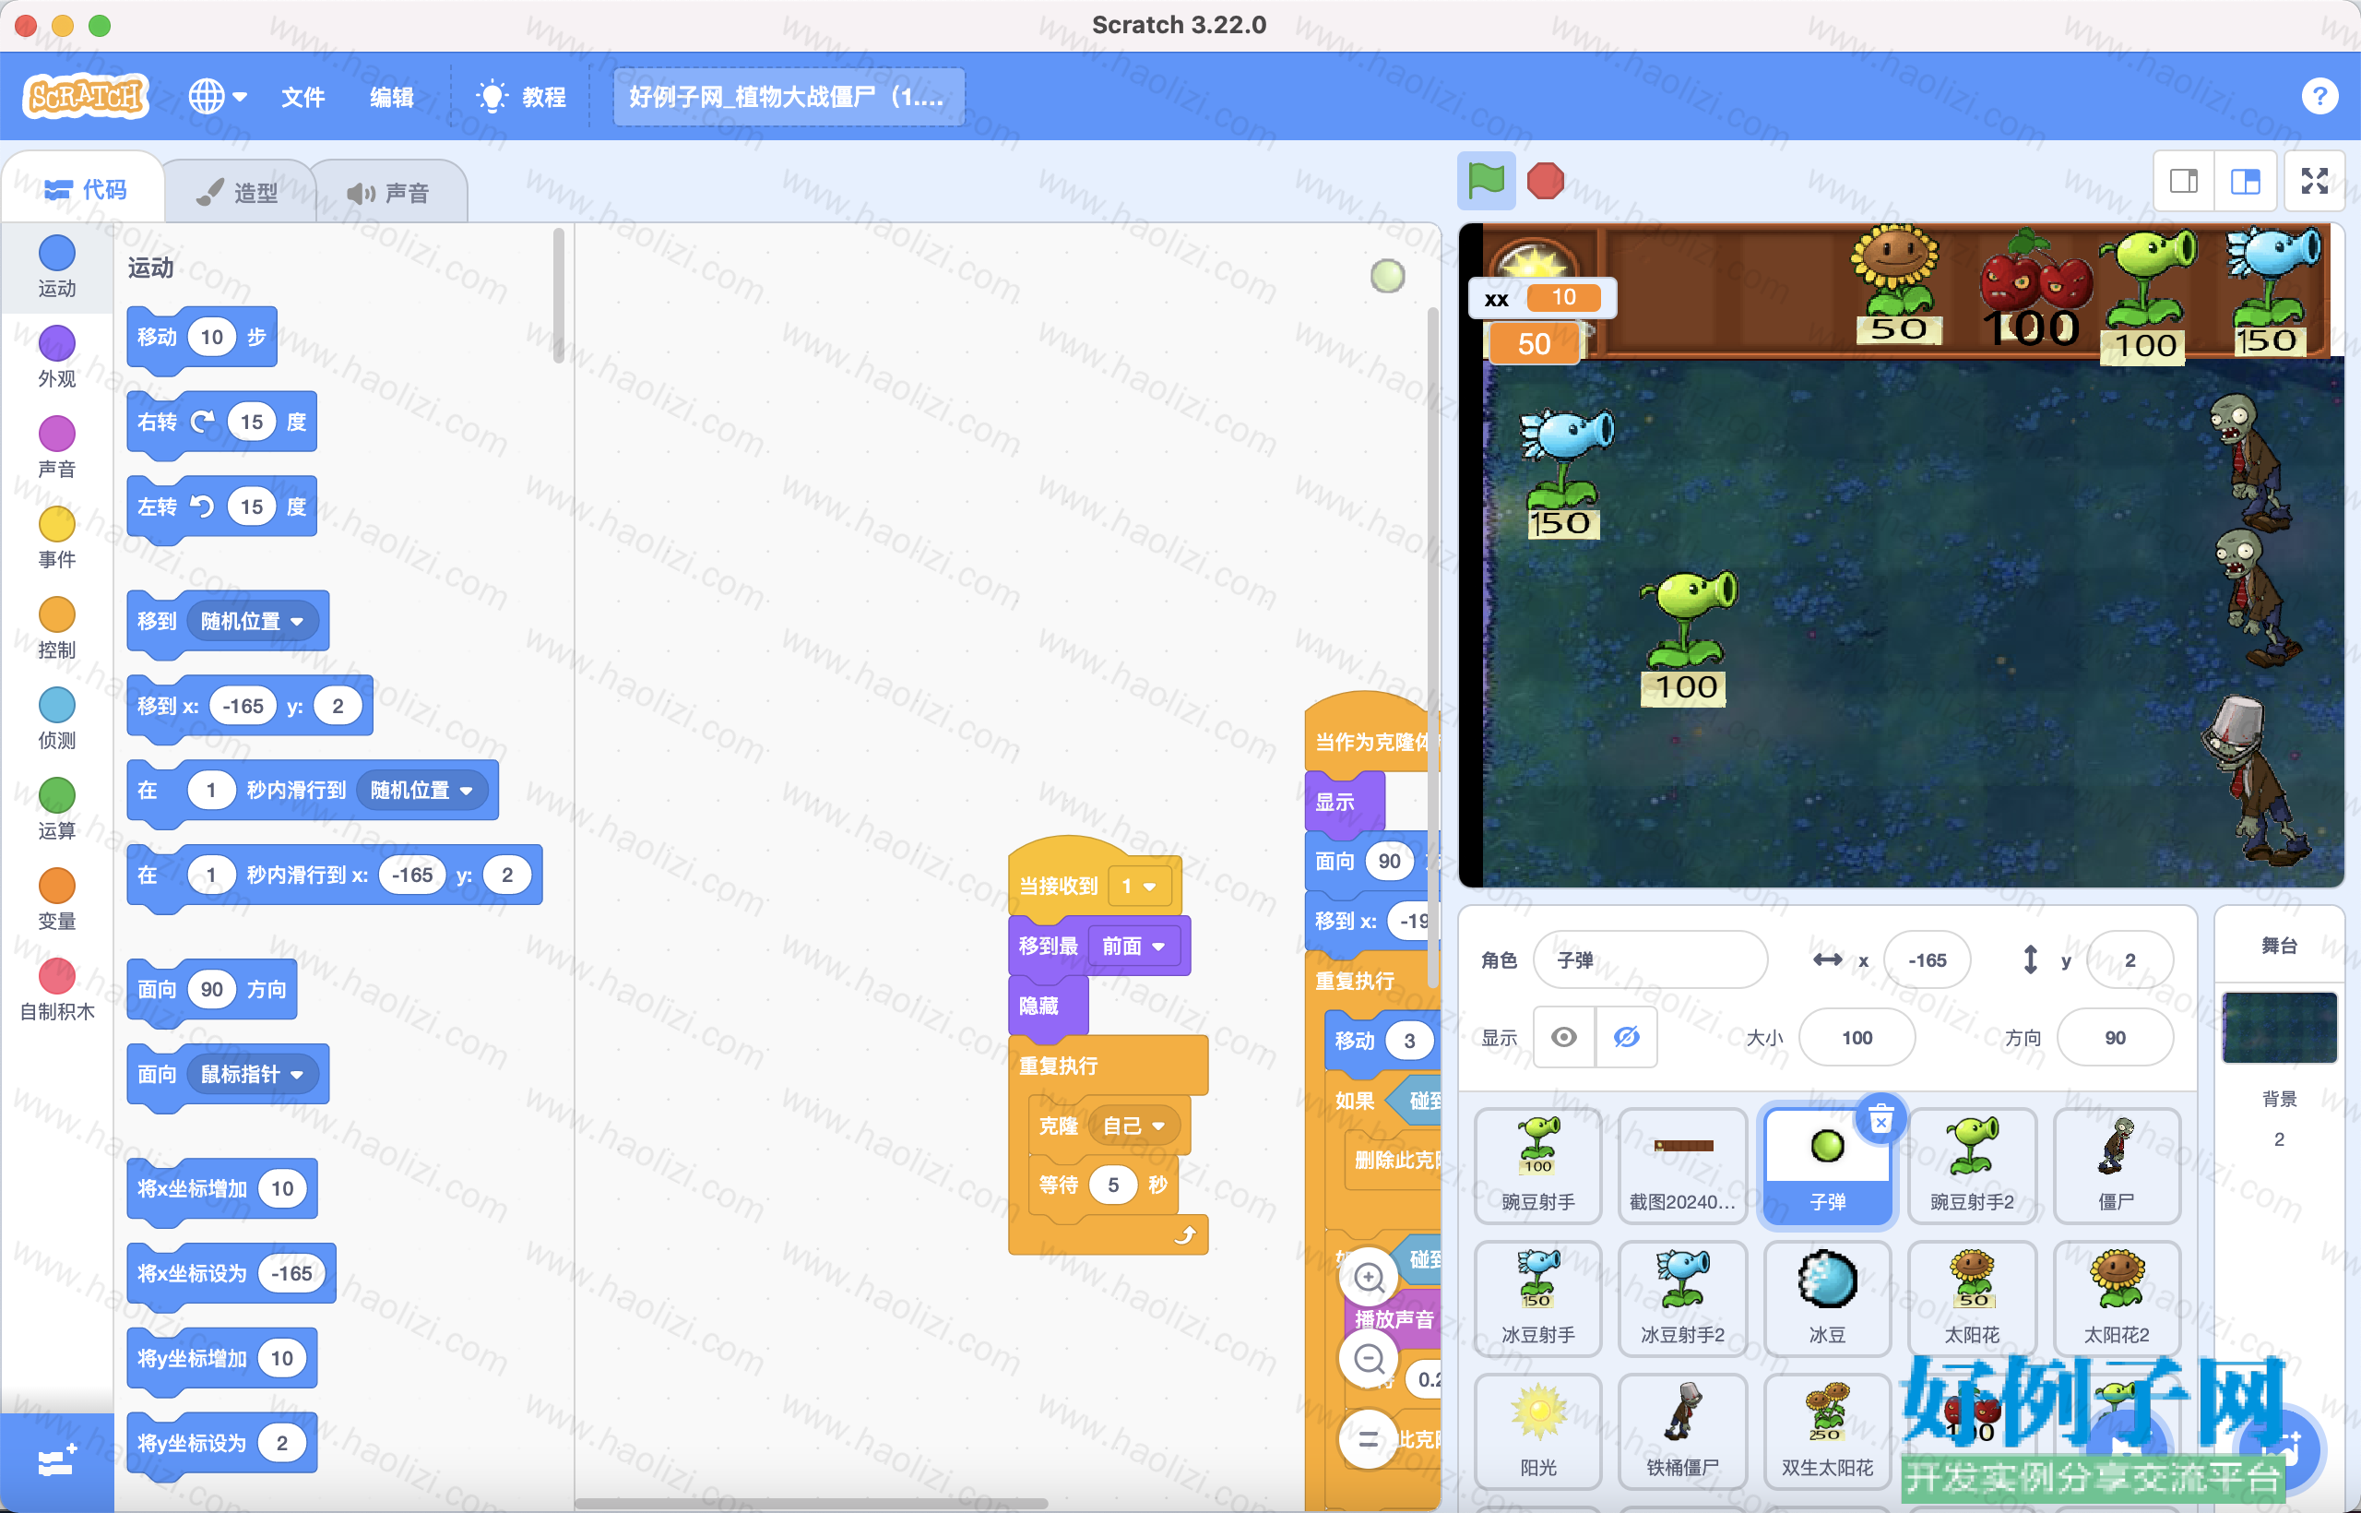Select the 截图20240 sprite
This screenshot has width=2361, height=1513.
(x=1682, y=1165)
